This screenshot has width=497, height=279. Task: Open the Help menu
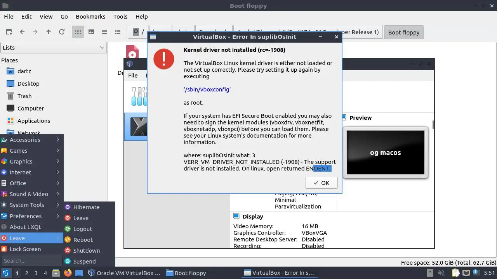[141, 17]
